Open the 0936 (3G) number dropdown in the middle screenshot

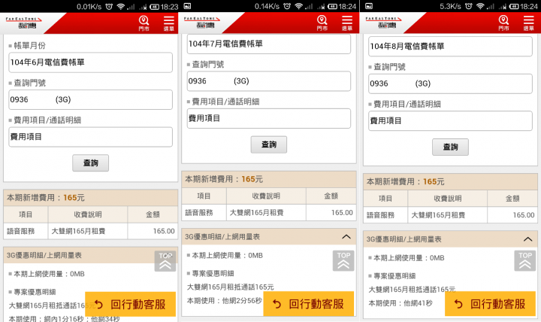tap(269, 81)
